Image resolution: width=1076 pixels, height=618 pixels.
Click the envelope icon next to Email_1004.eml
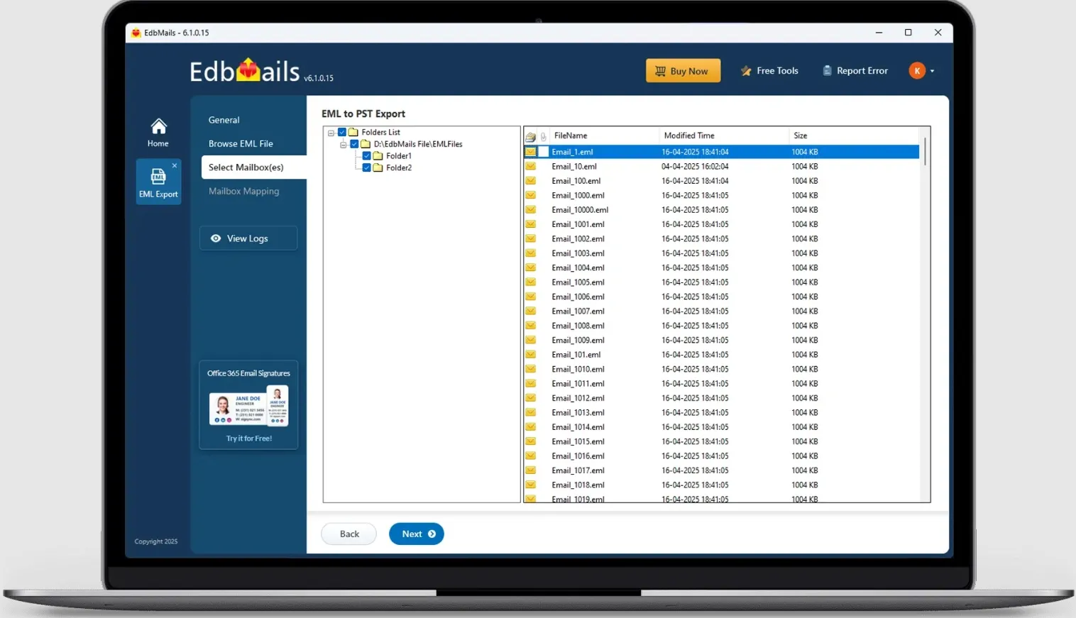530,267
